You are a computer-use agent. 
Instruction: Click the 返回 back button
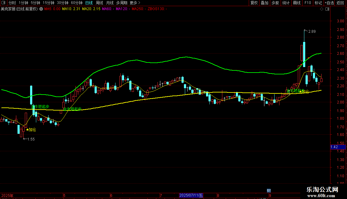340,3
